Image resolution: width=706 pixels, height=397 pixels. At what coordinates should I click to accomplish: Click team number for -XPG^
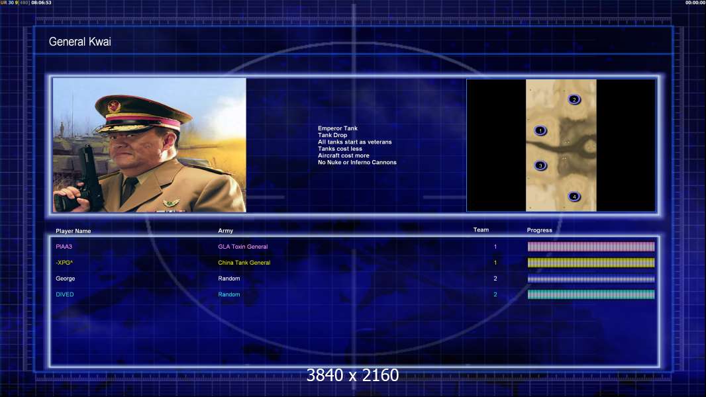(495, 263)
